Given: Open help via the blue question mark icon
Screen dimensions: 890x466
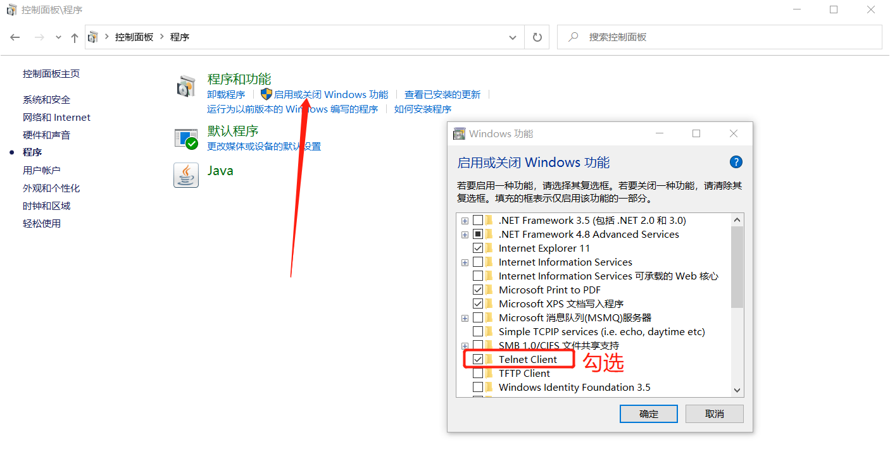Looking at the screenshot, I should 736,162.
